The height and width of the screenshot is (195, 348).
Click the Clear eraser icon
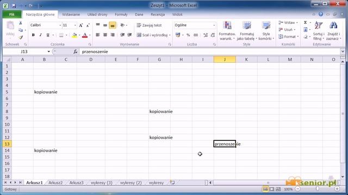(306, 37)
